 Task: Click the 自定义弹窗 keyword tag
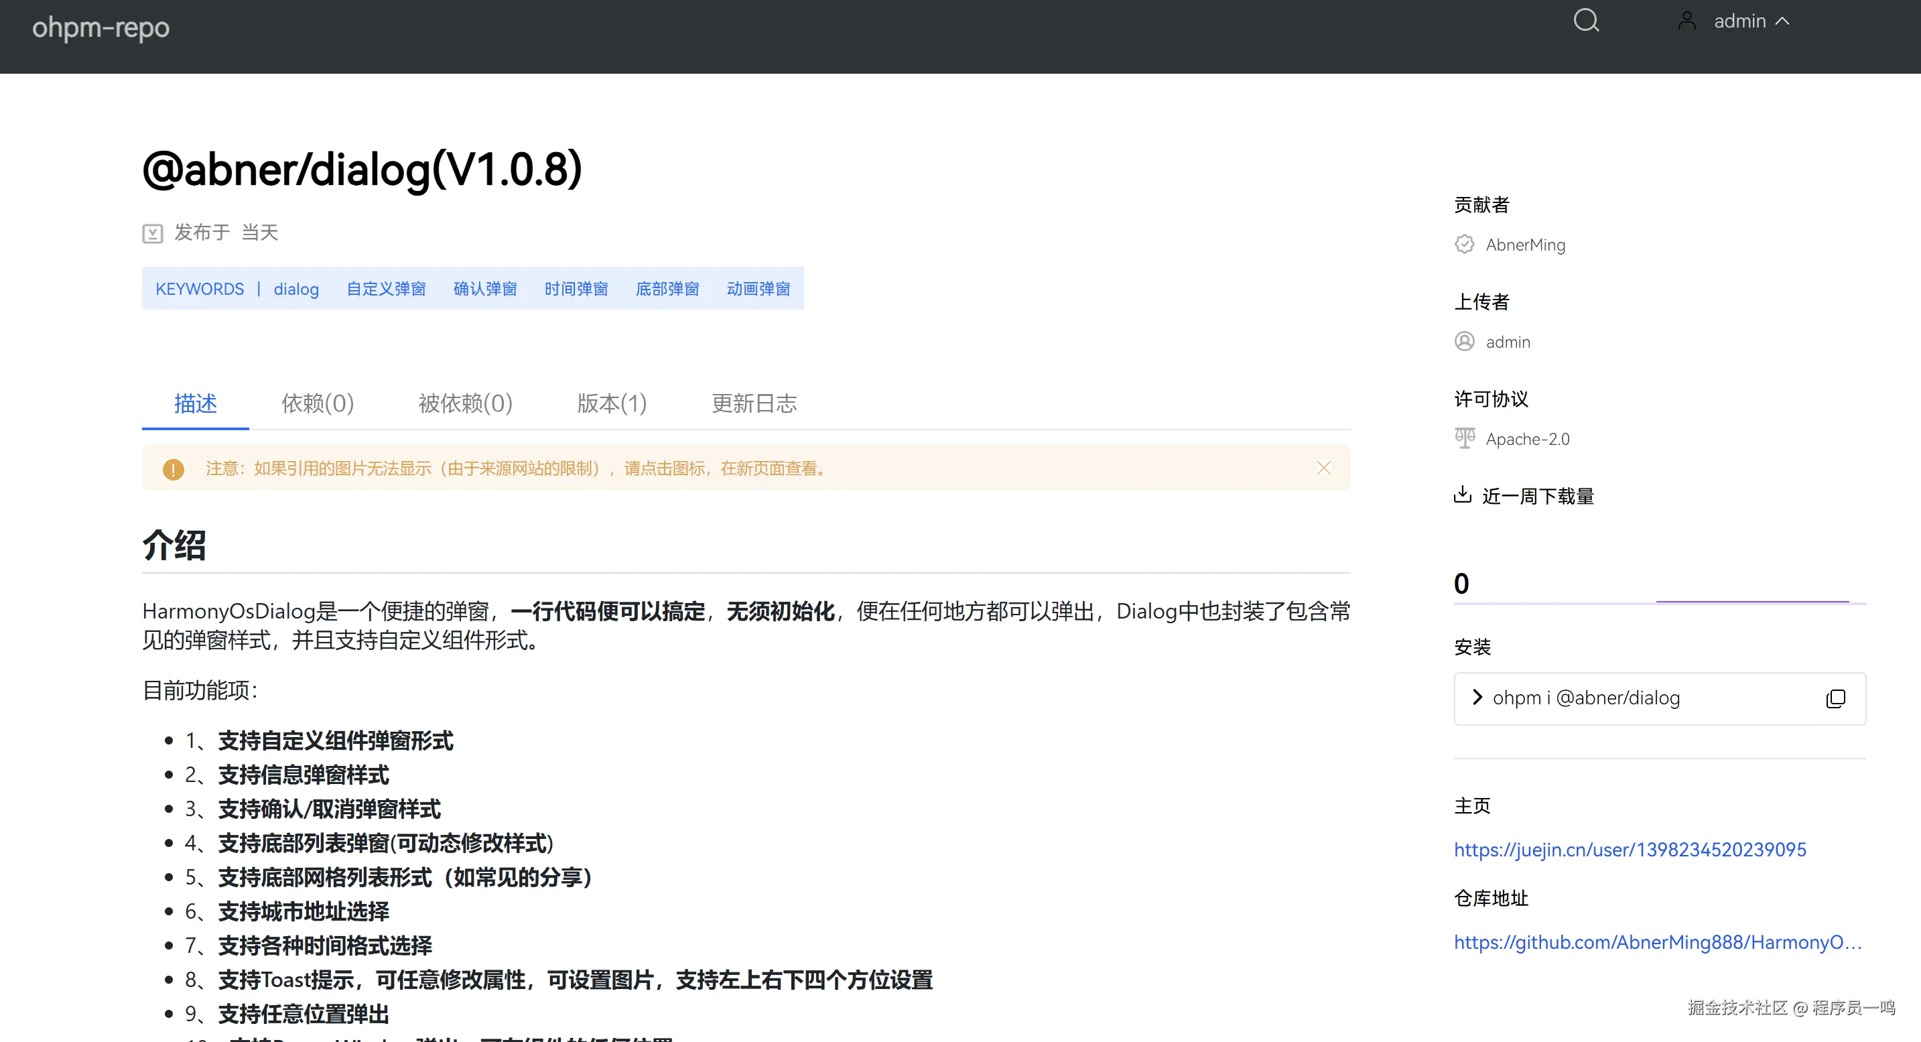coord(387,289)
